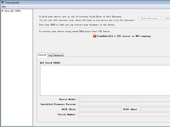Open the Edit menu

pyautogui.click(x=4, y=7)
